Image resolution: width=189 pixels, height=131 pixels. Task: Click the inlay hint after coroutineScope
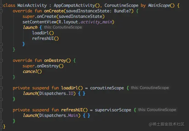(x=150, y=88)
